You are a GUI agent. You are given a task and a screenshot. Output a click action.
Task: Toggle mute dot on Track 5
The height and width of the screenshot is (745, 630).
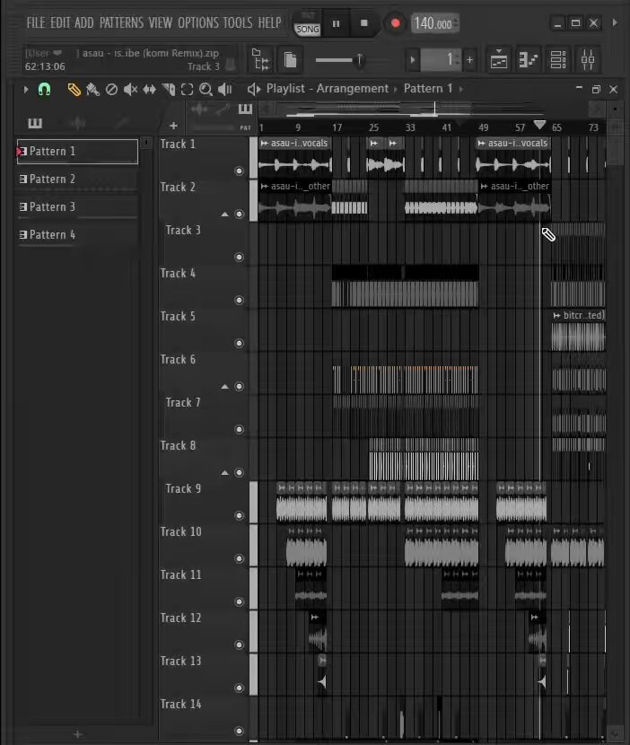pos(239,343)
